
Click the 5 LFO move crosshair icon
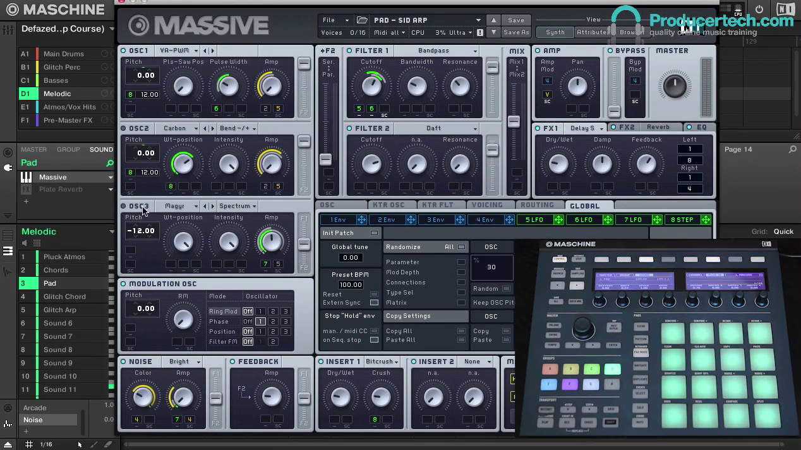pos(558,219)
